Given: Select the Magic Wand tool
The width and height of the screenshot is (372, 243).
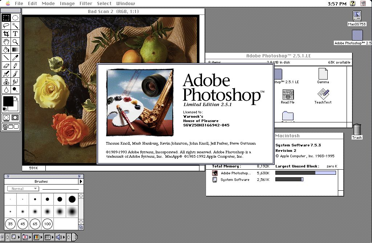Looking at the screenshot, I should click(15, 26).
